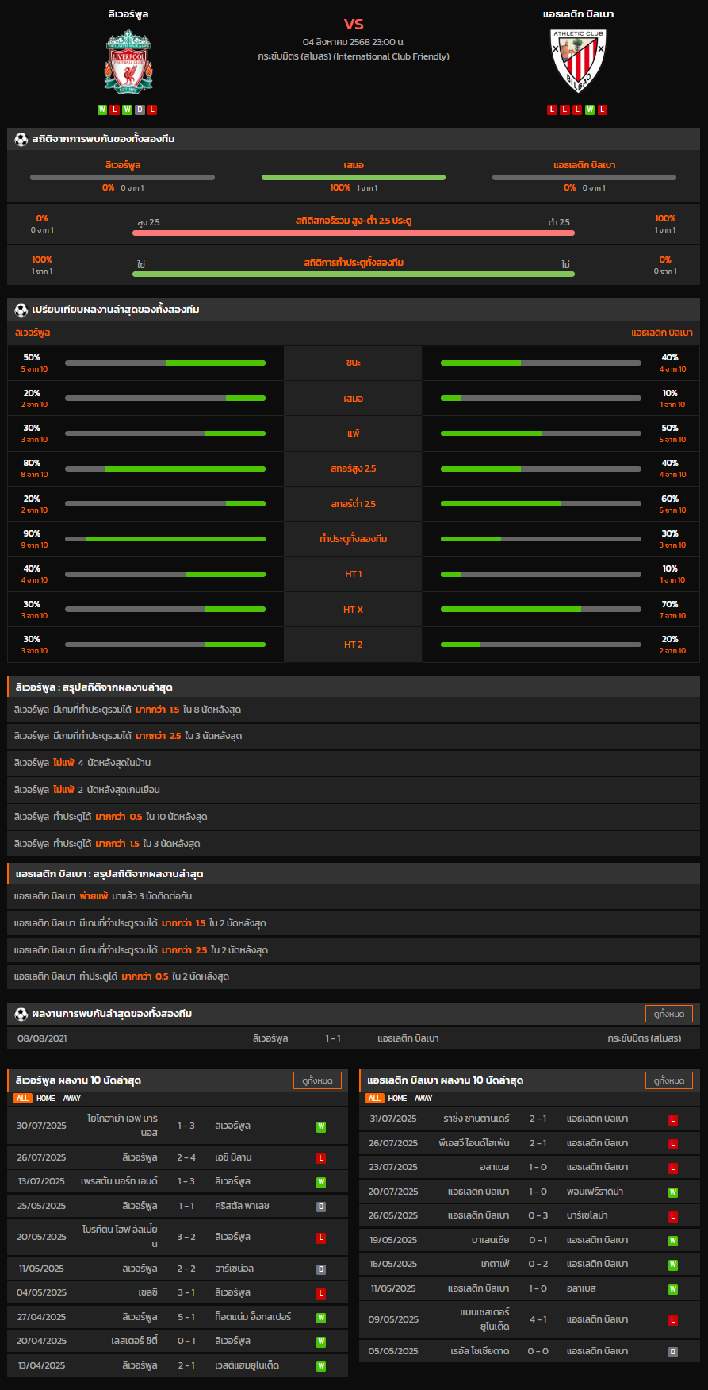The height and width of the screenshot is (1390, 708).
Task: Click the W badge for the 30/07/2025 Liverpool match
Action: tap(321, 1126)
